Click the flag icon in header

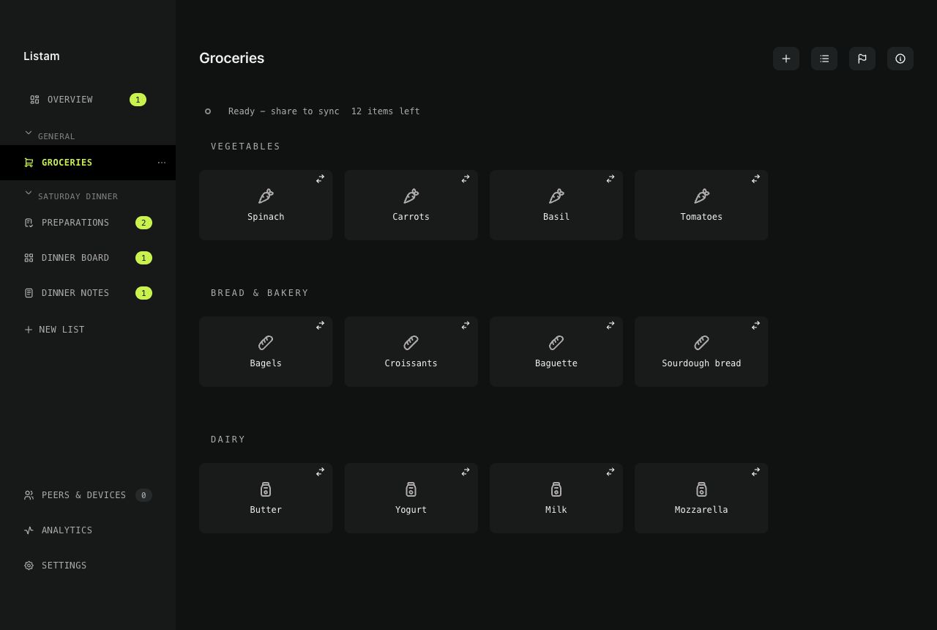point(862,59)
